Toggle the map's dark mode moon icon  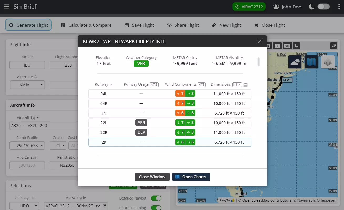coord(296,46)
